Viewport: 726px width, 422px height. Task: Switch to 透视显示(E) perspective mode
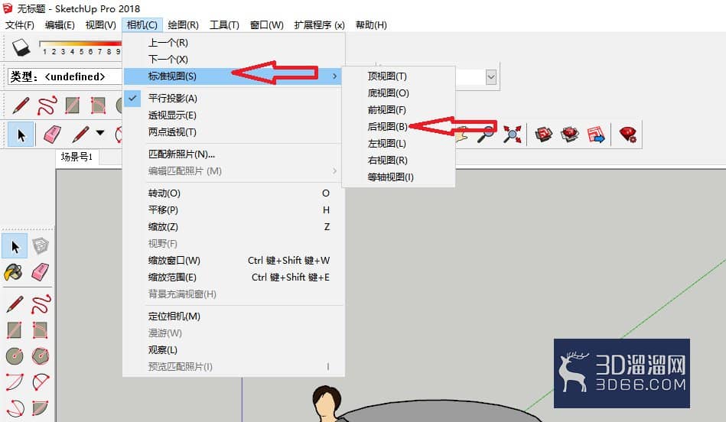[233, 115]
